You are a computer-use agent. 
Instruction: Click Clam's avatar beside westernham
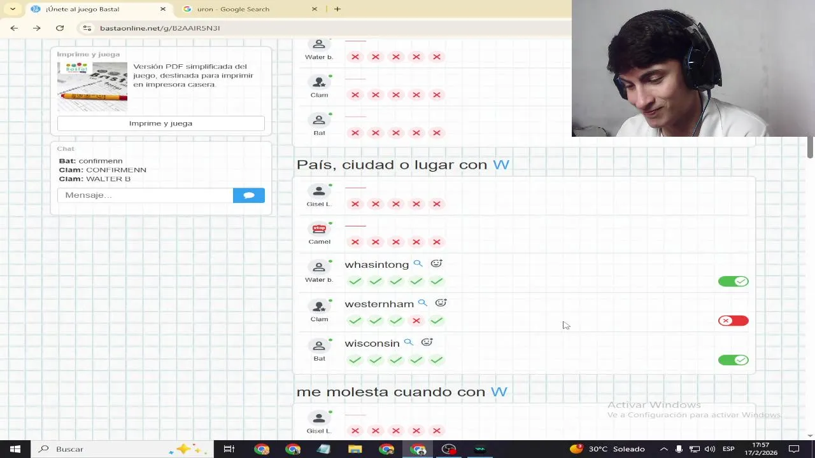coord(319,306)
